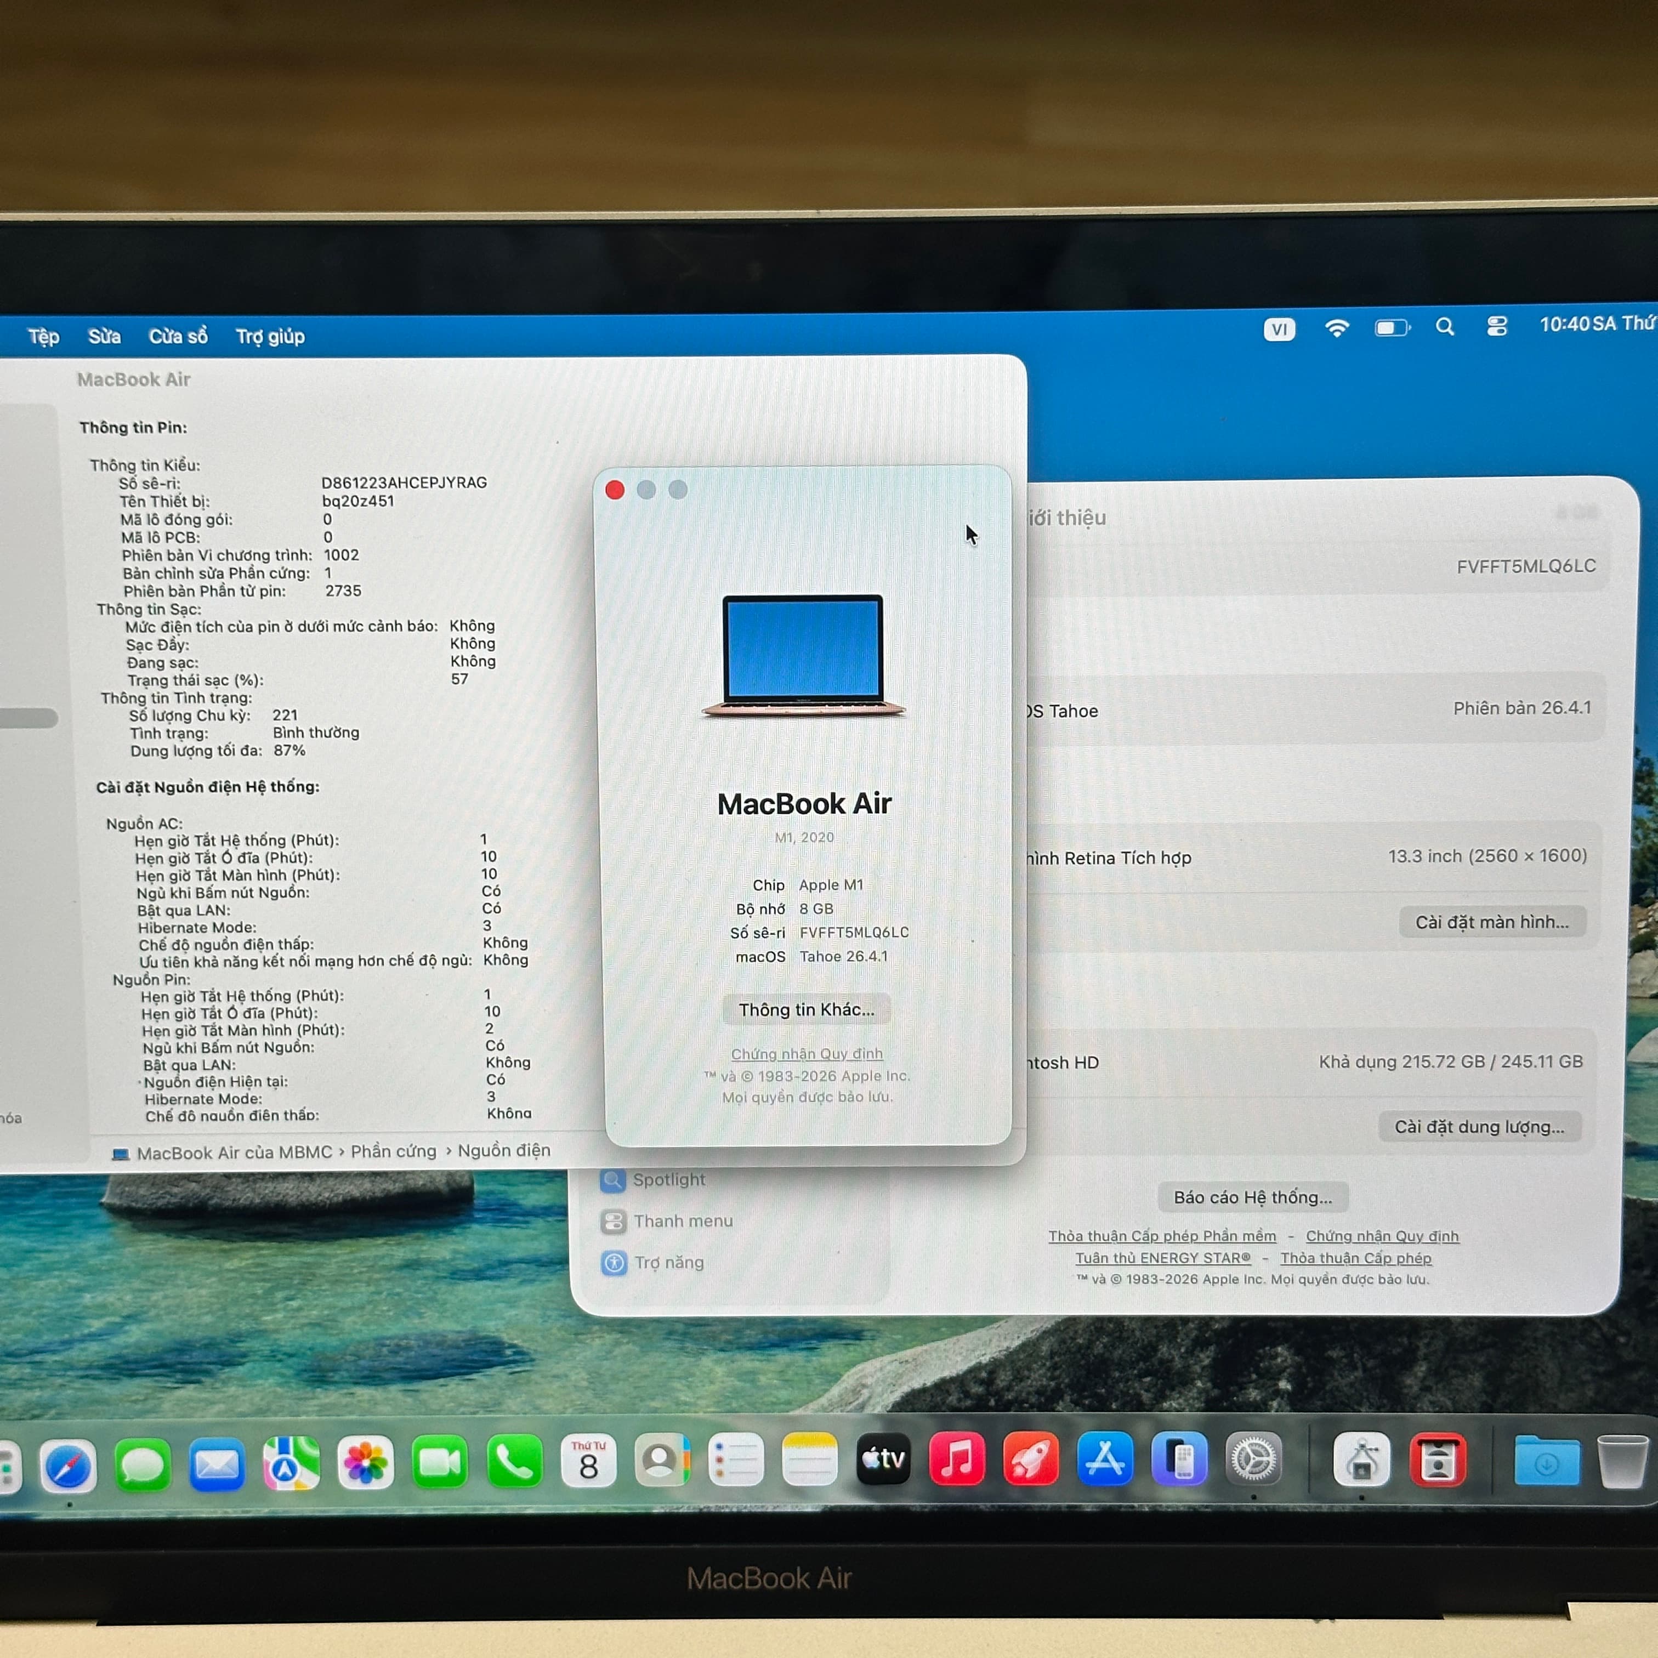
Task: Click device name bq20z451
Action: [358, 501]
